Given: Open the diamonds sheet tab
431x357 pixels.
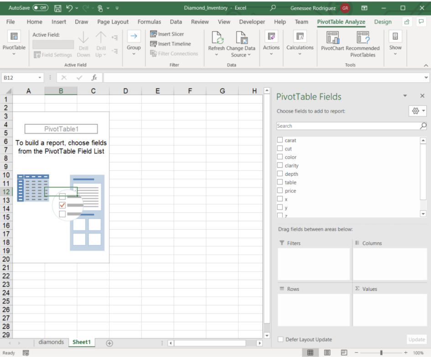Looking at the screenshot, I should [51, 342].
